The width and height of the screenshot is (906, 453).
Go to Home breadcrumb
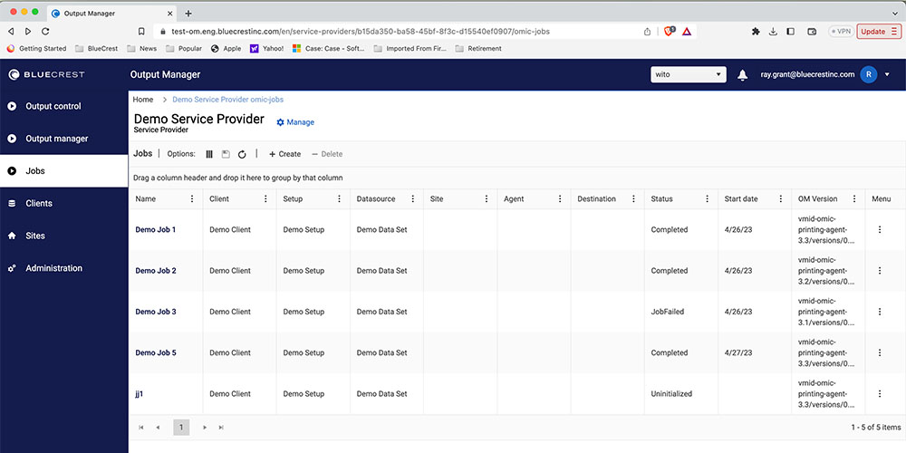click(x=143, y=100)
